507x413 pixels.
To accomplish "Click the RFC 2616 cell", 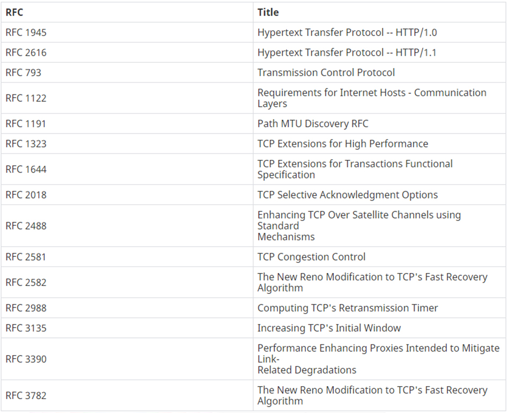I will click(127, 53).
